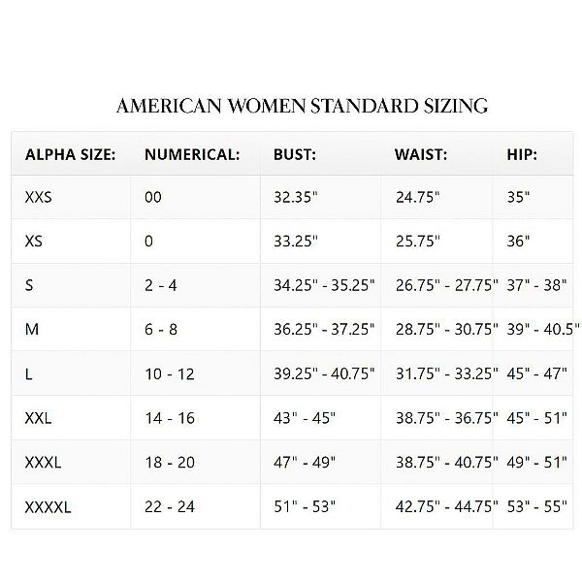Select waist measurement 31.75" - 33.25"

pyautogui.click(x=446, y=374)
